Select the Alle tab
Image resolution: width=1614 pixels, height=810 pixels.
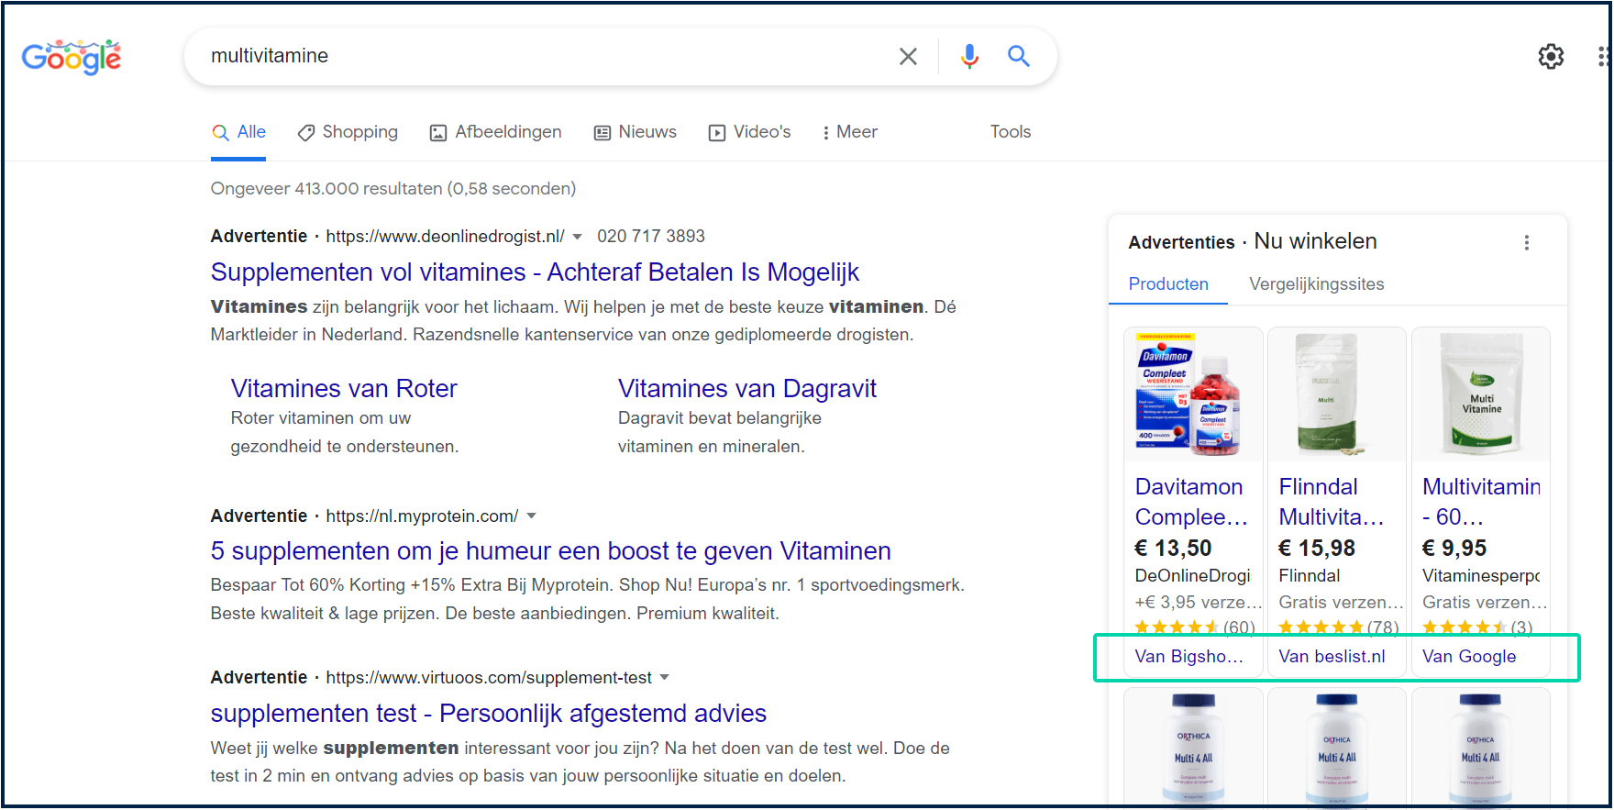point(238,132)
